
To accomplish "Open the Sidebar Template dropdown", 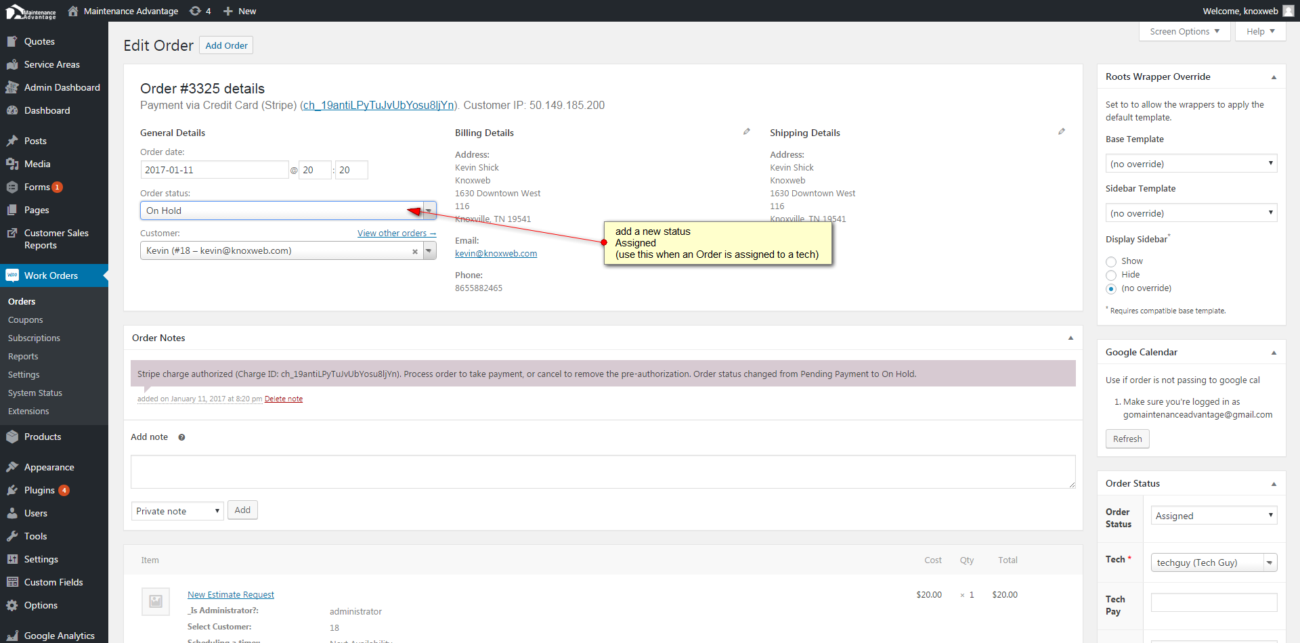I will point(1192,213).
